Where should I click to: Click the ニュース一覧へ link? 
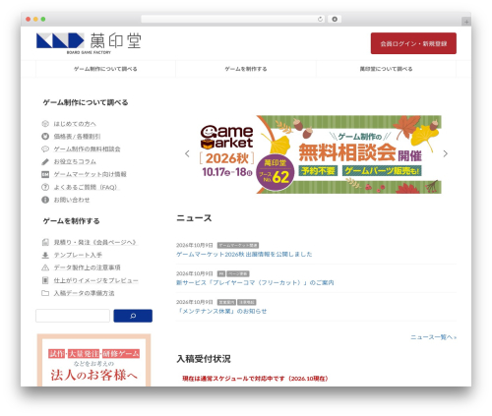433,337
